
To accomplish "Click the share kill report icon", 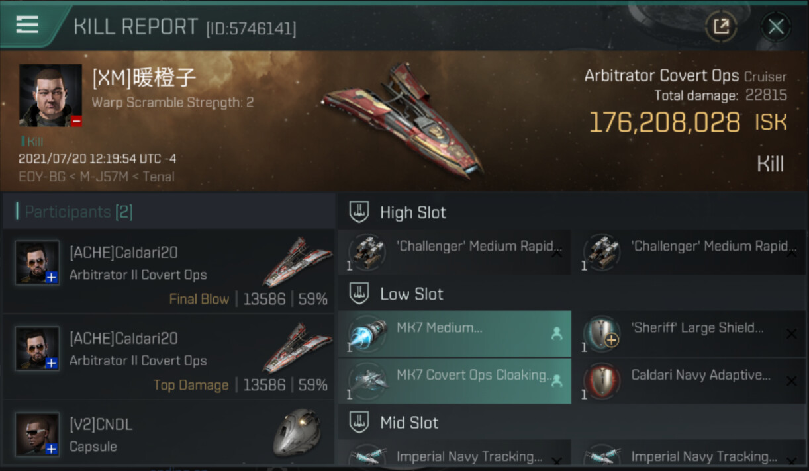I will point(720,26).
